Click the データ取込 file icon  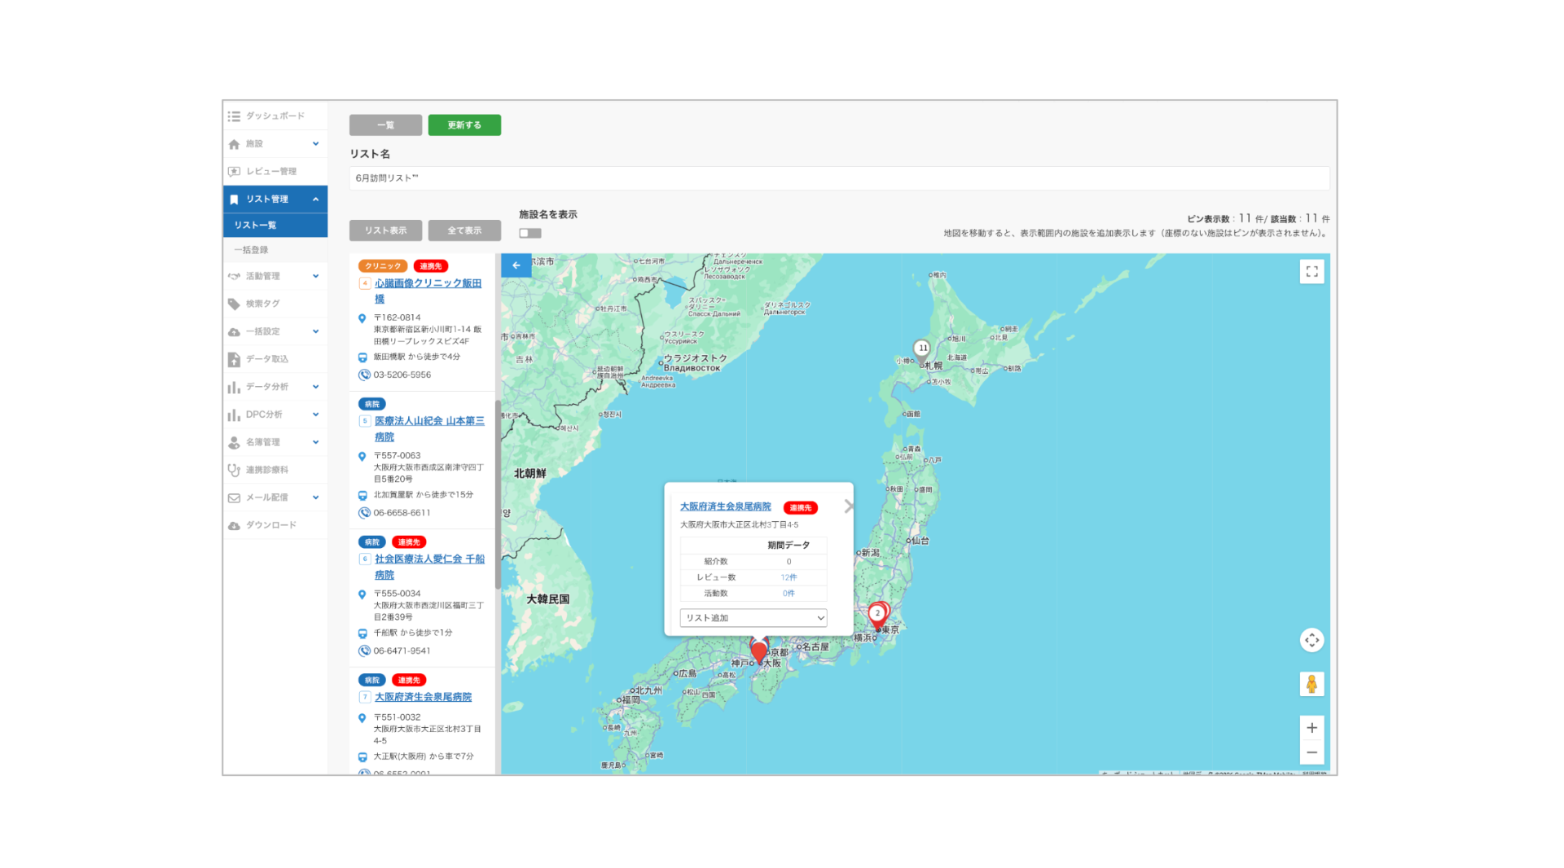[x=234, y=359]
